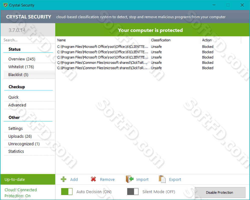Screen dimensions: 250x200
Task: Click inside the Search field
Action: click(x=28, y=40)
